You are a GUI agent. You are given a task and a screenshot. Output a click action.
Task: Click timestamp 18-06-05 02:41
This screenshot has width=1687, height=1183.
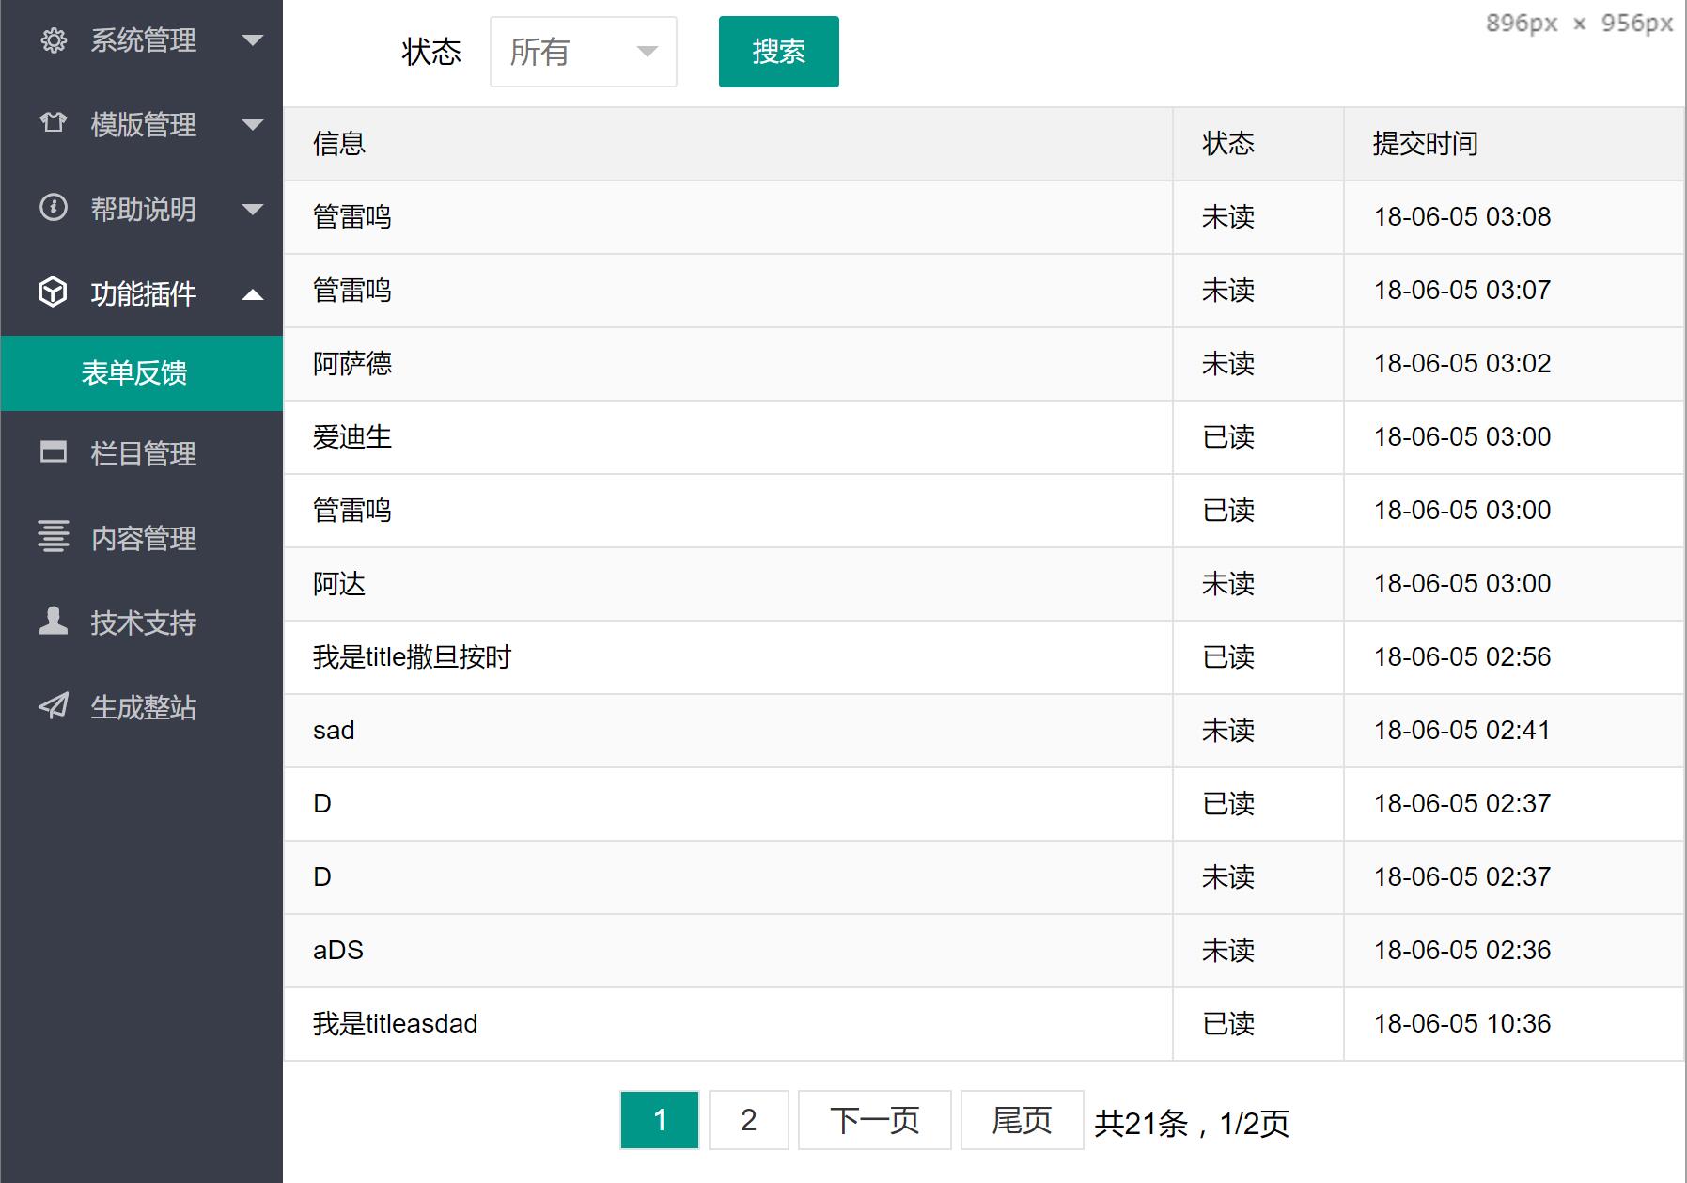[1462, 731]
